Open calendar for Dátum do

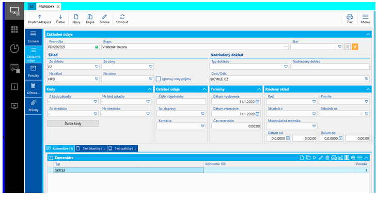(x=340, y=139)
